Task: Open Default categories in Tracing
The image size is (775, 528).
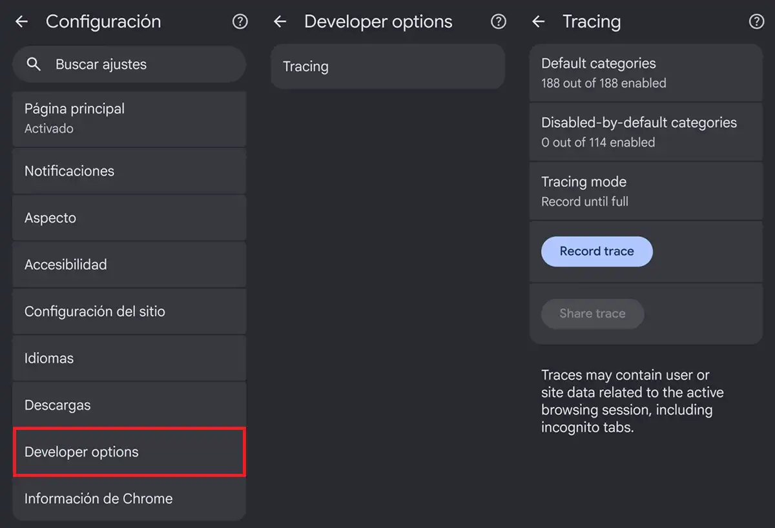Action: pos(646,73)
